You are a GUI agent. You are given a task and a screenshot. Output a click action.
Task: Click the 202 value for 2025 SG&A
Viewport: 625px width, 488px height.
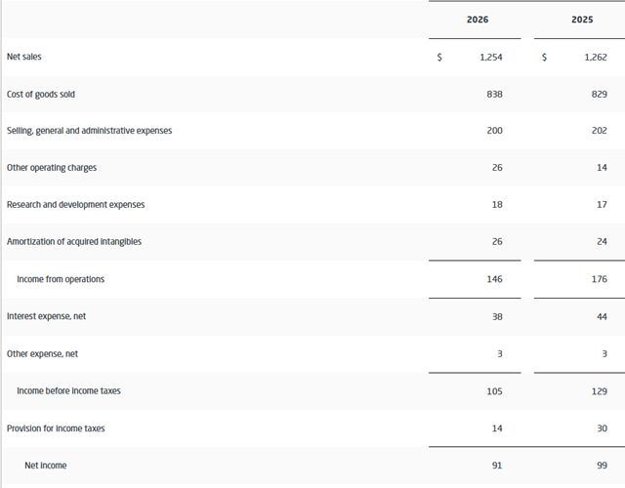[599, 130]
